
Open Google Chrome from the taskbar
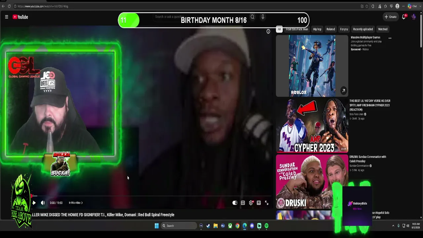237,226
